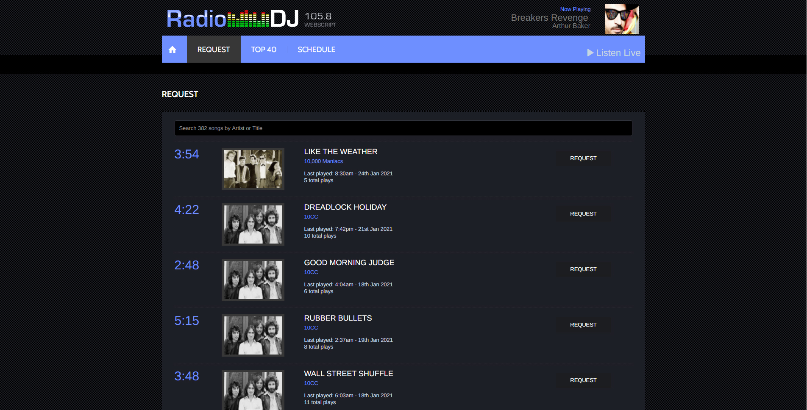The width and height of the screenshot is (807, 410).
Task: Request Good Morning Judge song
Action: pyautogui.click(x=583, y=269)
